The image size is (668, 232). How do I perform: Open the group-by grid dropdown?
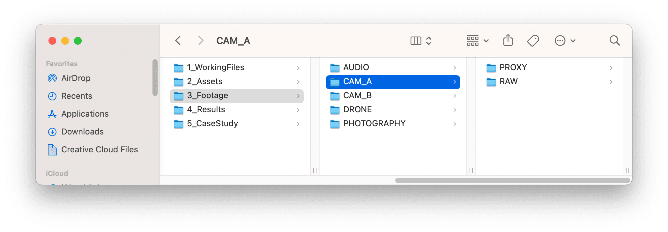pyautogui.click(x=478, y=41)
